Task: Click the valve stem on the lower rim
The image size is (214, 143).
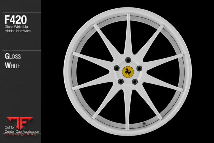Action: pos(144,123)
